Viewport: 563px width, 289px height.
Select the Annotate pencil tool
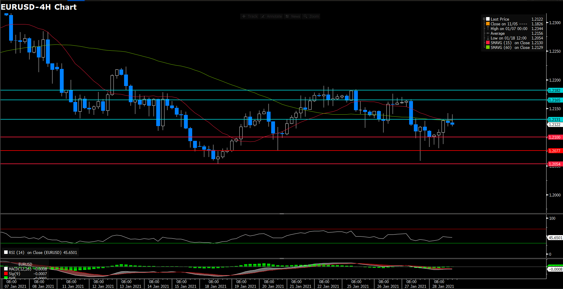click(x=271, y=16)
